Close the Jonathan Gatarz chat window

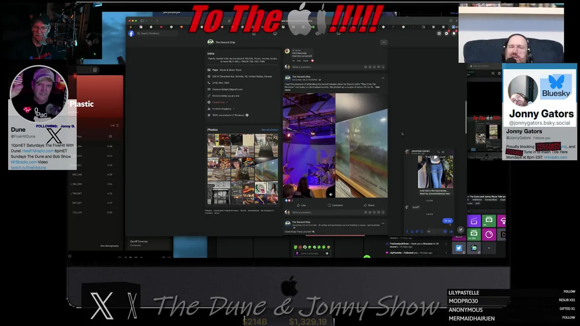pos(451,152)
